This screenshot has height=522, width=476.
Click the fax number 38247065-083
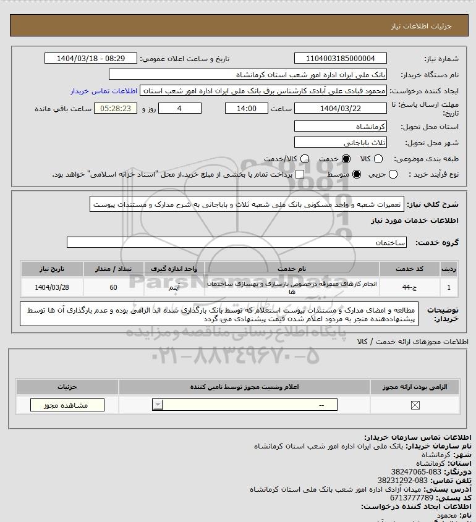416,472
